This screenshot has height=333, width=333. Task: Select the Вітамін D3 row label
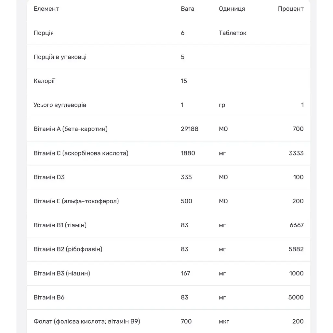click(x=49, y=177)
